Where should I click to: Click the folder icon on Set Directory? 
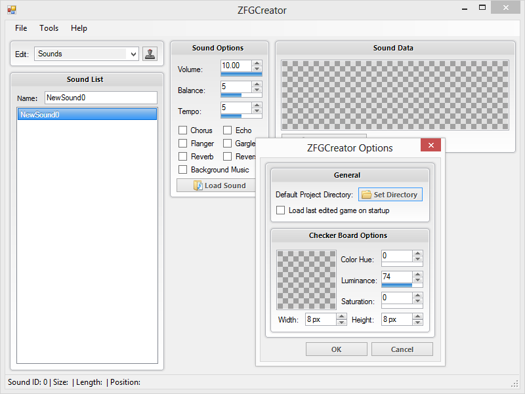tap(367, 195)
